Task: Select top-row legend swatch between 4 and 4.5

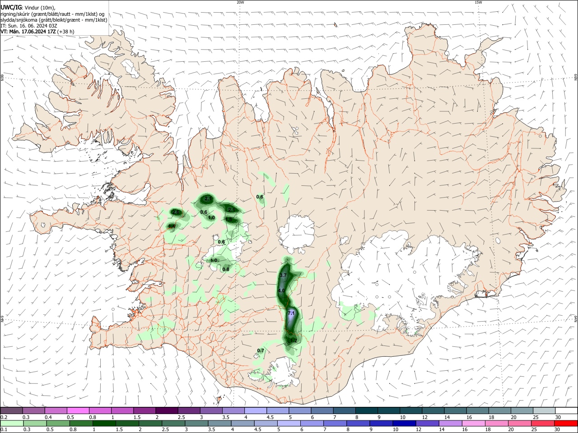Action: coord(256,410)
